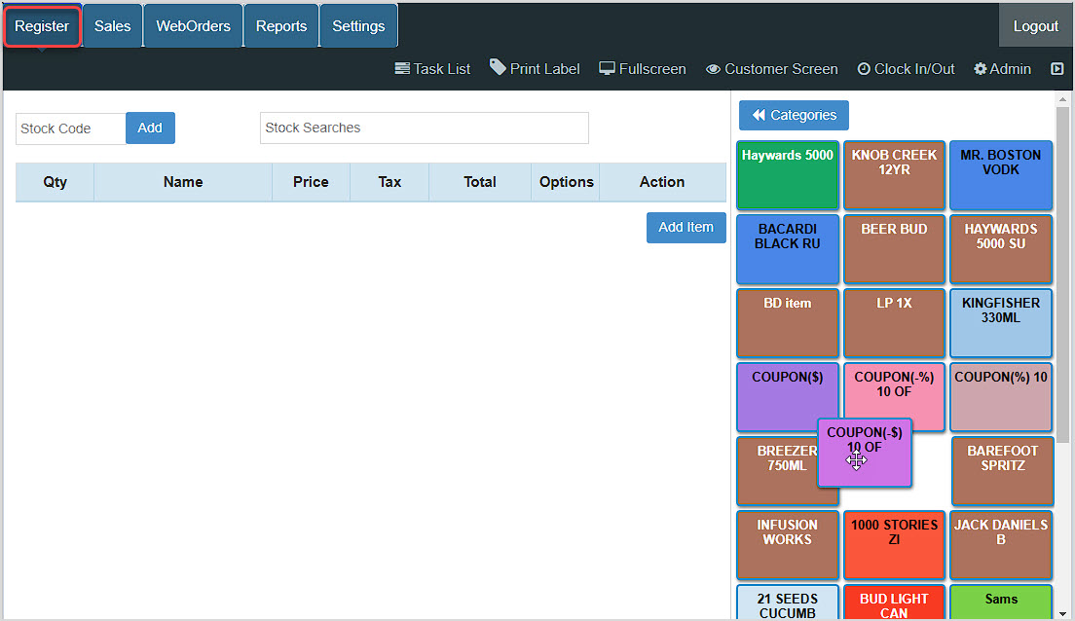The height and width of the screenshot is (621, 1075).
Task: Enter Fullscreen mode via monitor icon
Action: point(607,69)
